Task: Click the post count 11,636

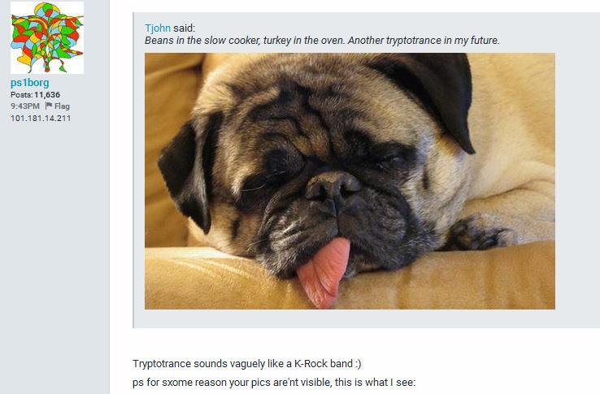Action: [47, 94]
